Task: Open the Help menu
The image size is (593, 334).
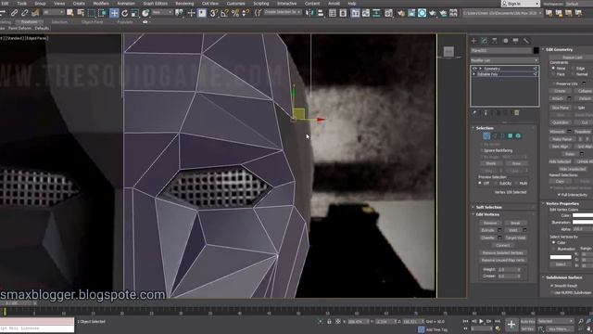Action: coord(352,4)
